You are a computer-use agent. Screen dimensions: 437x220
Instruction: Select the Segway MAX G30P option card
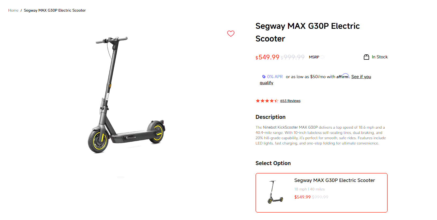[x=321, y=193]
